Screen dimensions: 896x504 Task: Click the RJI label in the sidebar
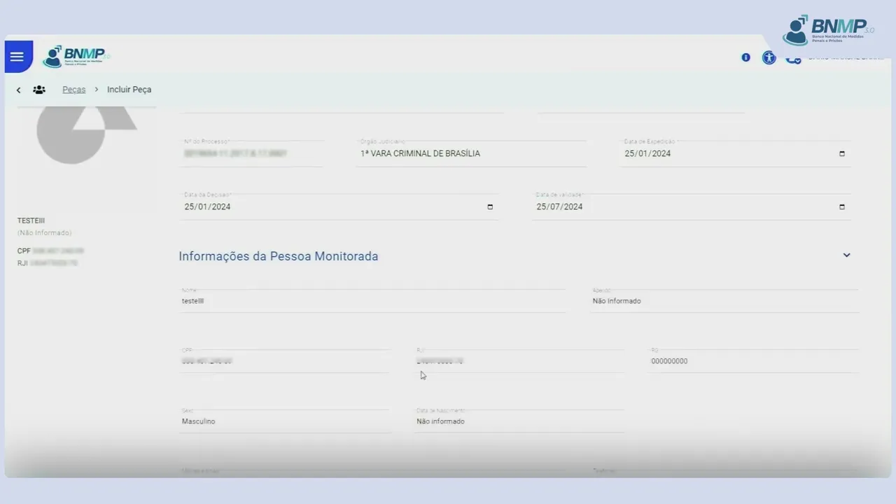coord(22,263)
